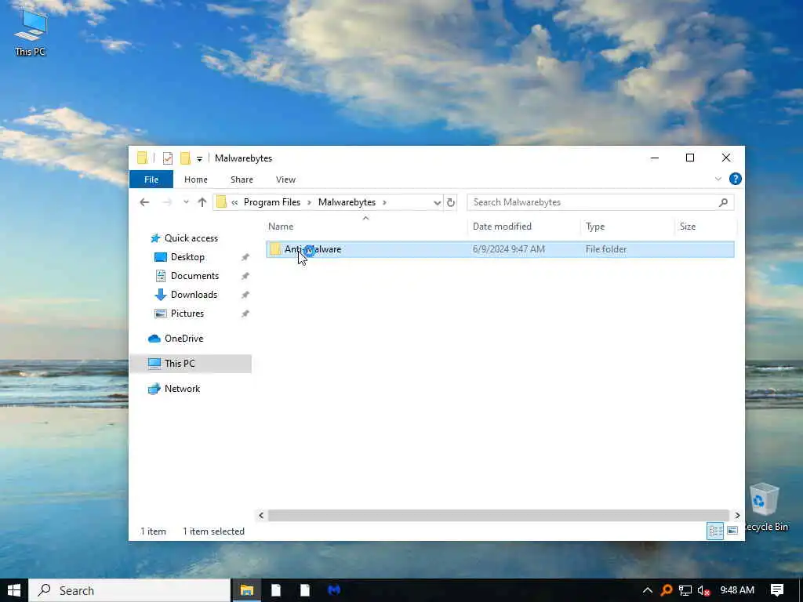Select OneDrive in navigation pane
803x602 pixels.
pos(183,339)
